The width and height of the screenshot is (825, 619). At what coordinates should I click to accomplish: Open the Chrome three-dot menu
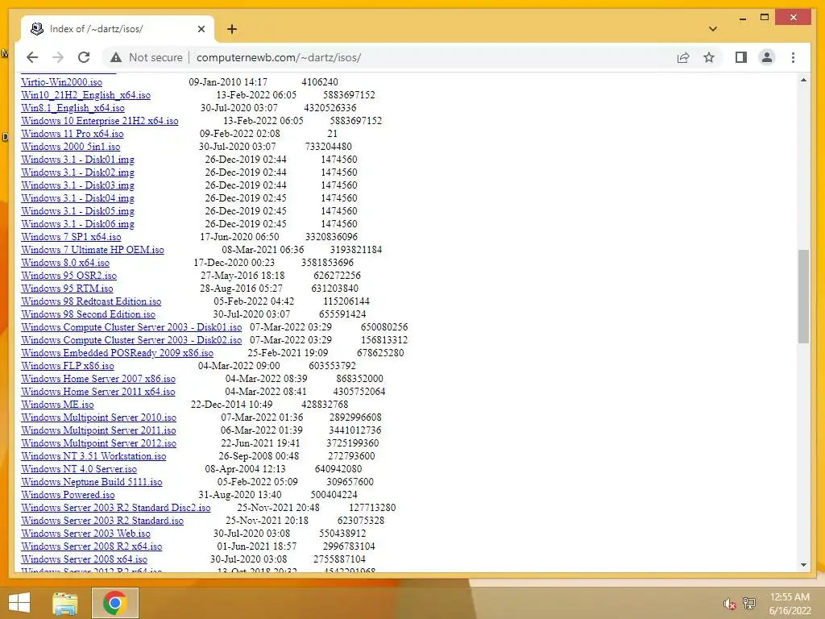click(793, 57)
